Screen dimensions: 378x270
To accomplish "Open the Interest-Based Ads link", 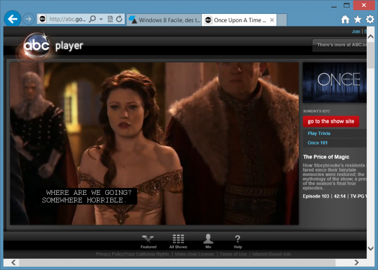I will [x=271, y=254].
